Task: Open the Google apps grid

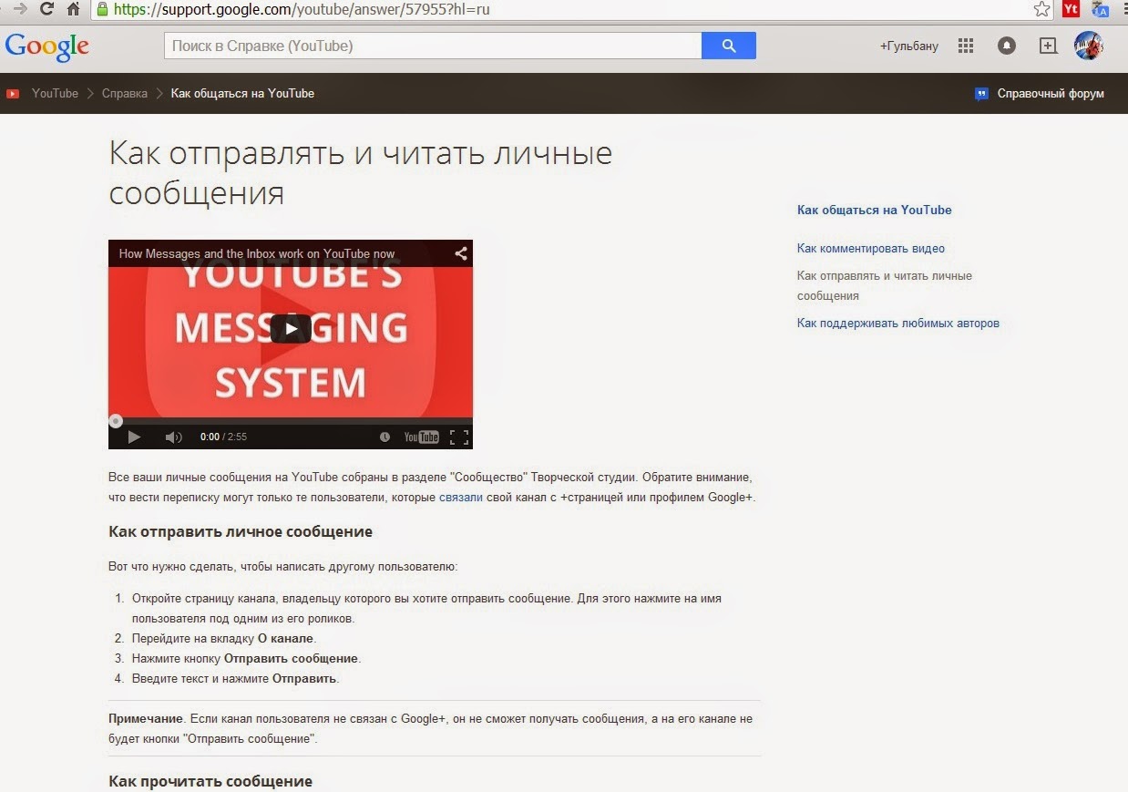Action: tap(966, 46)
